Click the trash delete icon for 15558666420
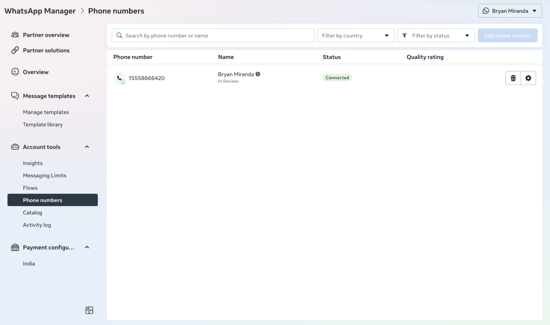The height and width of the screenshot is (325, 550). pos(513,78)
